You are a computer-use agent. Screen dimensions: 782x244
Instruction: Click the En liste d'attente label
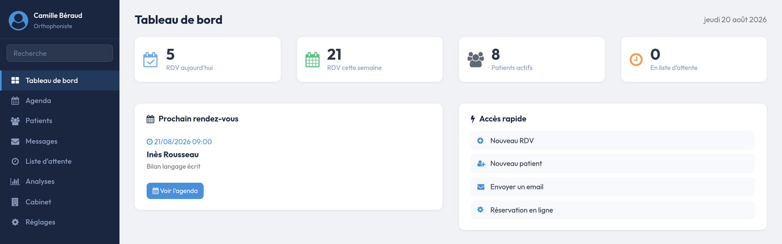click(x=673, y=68)
